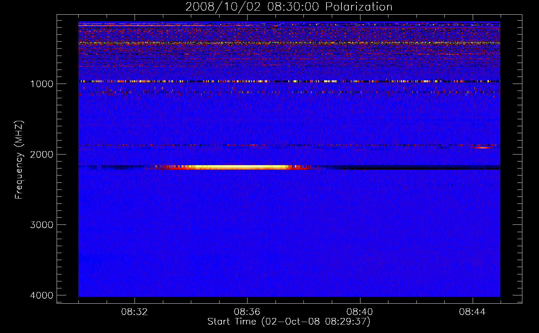This screenshot has height=333, width=539.
Task: Click the 08:32 time tick label
Action: 135,312
